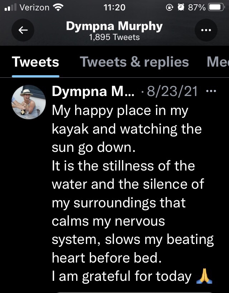Open Dympna Murphy's profile picture
The height and width of the screenshot is (293, 229).
[29, 102]
